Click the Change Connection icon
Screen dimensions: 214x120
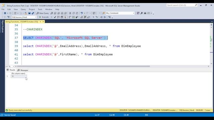(x=8, y=17)
